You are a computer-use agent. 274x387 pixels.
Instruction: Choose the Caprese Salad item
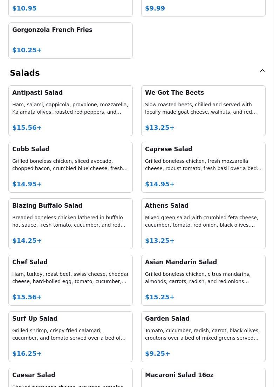[x=203, y=167]
